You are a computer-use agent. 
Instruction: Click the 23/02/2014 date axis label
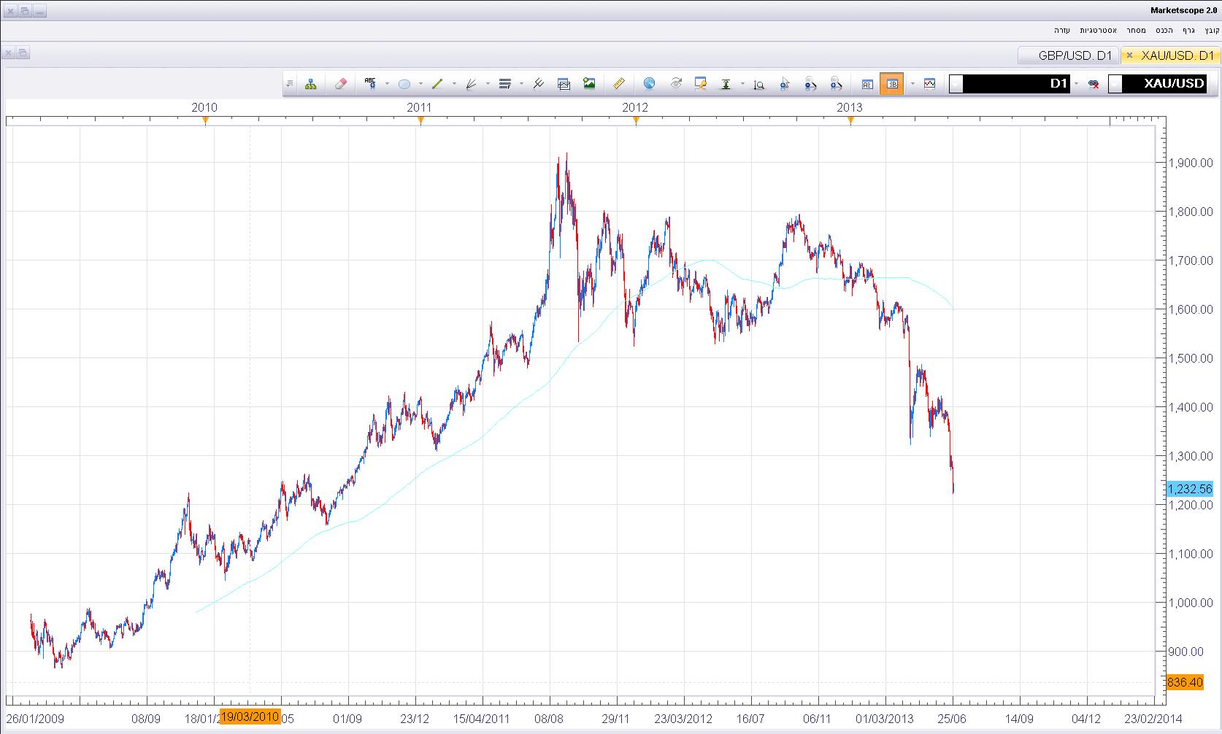pyautogui.click(x=1153, y=719)
